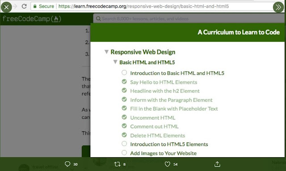Screen dimensions: 286x171
Task: Click checkmark beside Delete HTML Elements
Action: (x=124, y=135)
